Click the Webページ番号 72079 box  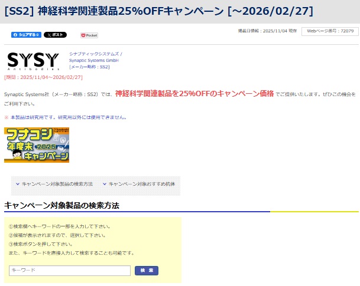330,31
